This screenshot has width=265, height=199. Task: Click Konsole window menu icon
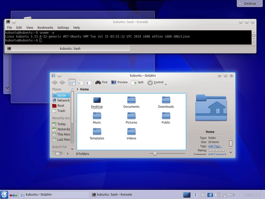click(x=8, y=22)
